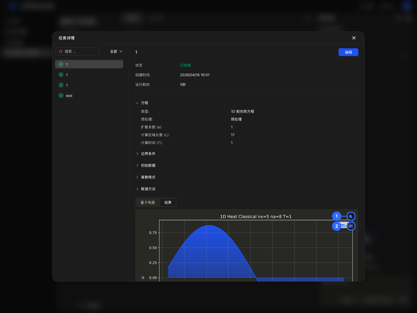Image resolution: width=417 pixels, height=313 pixels.
Task: Click the runtime value 5秒
Action: (x=183, y=85)
